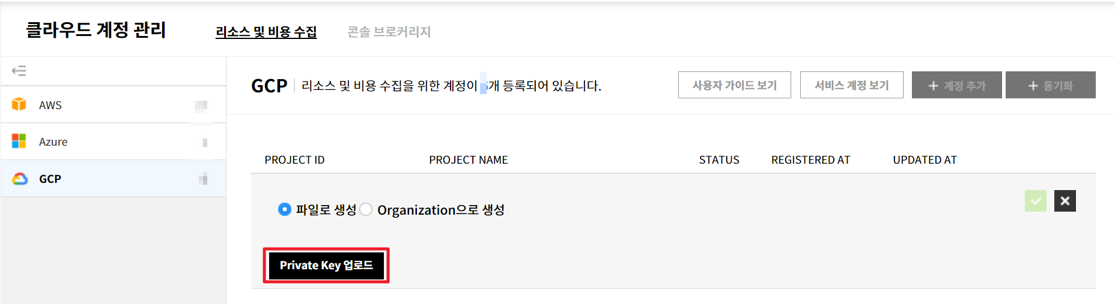Open the 리소스 및 비용 수집 tab
Image resolution: width=1115 pixels, height=304 pixels.
[266, 32]
